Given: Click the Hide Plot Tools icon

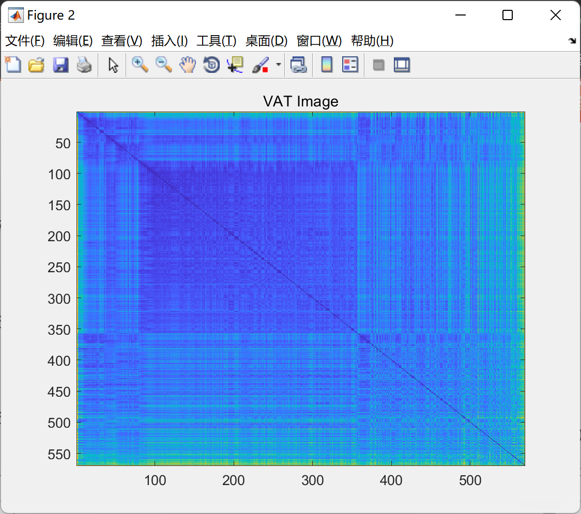Looking at the screenshot, I should 378,65.
